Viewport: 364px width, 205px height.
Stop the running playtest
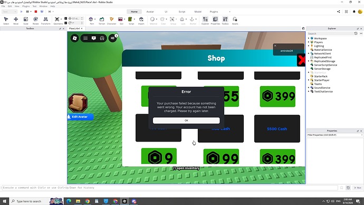click(x=36, y=12)
